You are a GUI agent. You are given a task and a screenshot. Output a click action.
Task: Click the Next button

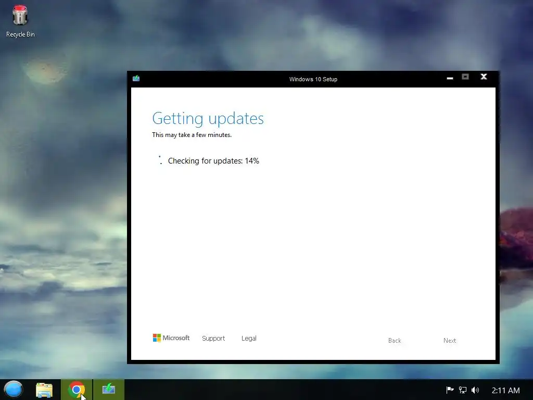click(449, 341)
